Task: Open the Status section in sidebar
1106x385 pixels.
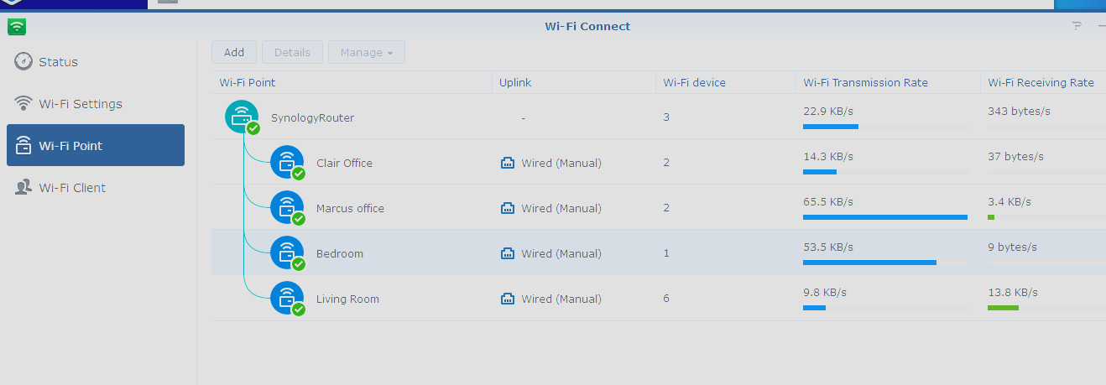Action: click(x=58, y=62)
